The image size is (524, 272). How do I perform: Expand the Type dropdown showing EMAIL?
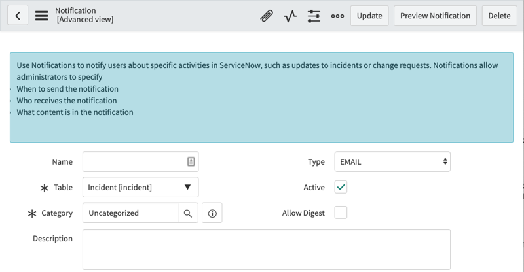392,161
